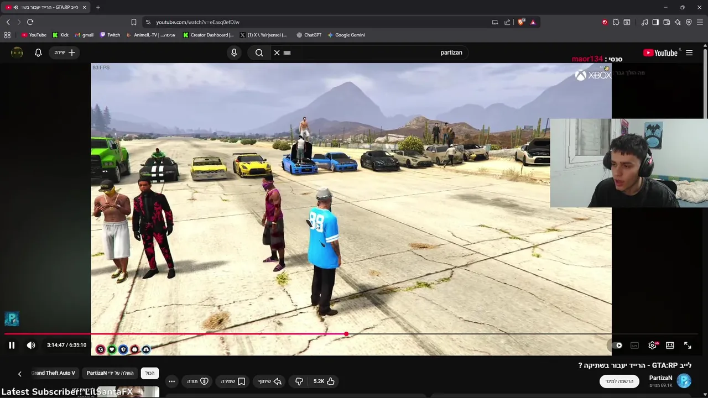Open the Creator Dashboard bookmark
The image size is (708, 398).
click(209, 35)
